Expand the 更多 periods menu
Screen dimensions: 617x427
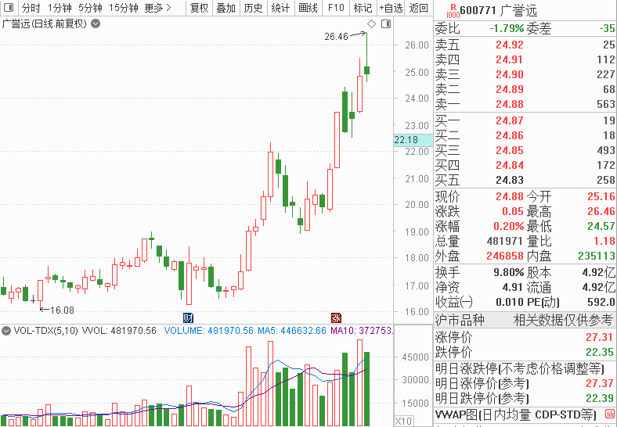coord(157,8)
